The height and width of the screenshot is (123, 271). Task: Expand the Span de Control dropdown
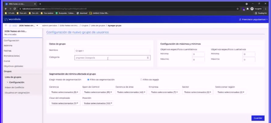(x=98, y=92)
